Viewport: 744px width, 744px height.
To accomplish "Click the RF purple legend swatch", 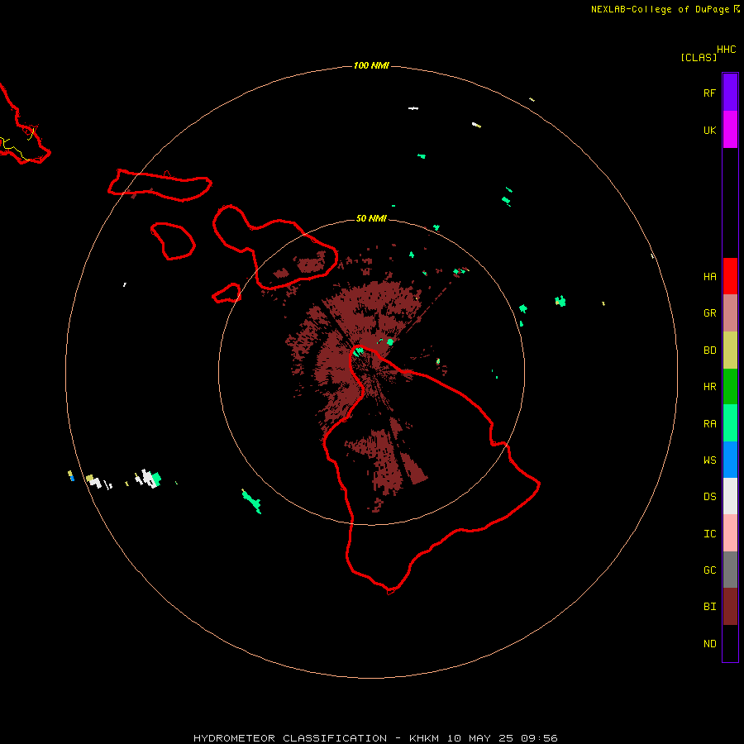I will (x=730, y=93).
